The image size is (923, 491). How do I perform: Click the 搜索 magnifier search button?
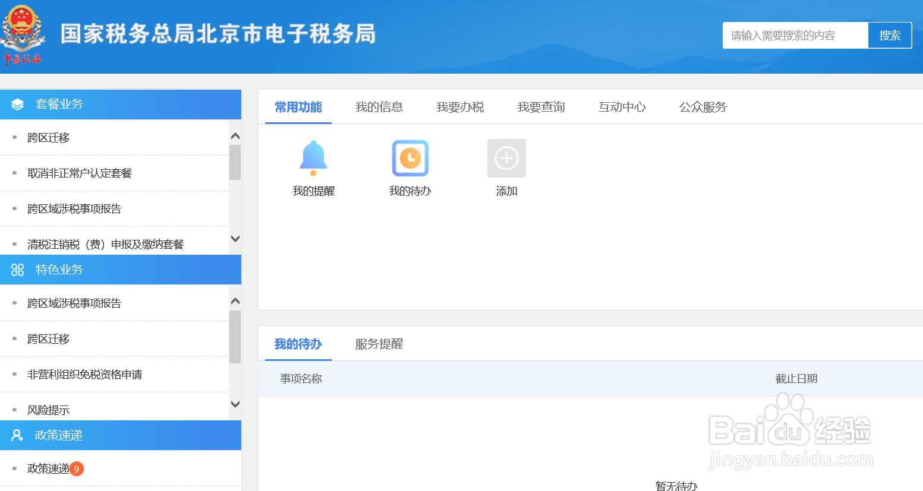(889, 35)
